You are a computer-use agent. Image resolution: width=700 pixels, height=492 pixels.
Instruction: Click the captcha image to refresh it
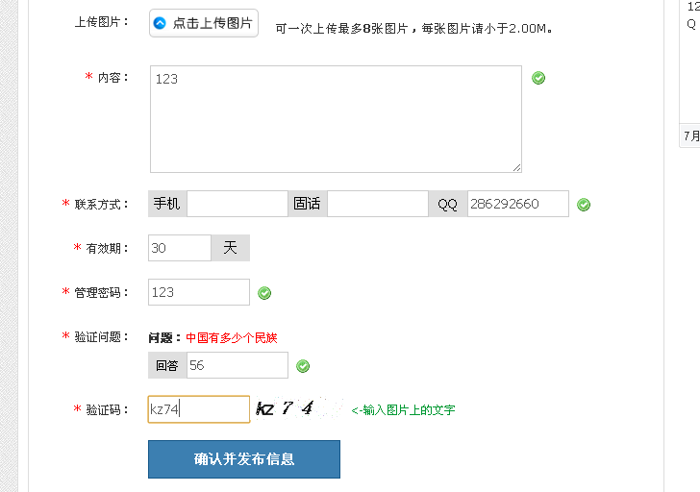[294, 409]
